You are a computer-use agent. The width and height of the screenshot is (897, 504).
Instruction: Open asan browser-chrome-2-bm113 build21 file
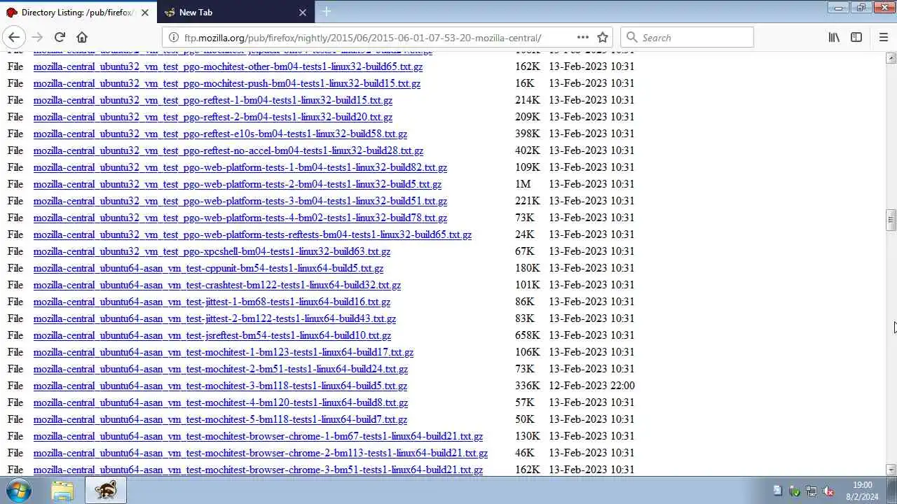[x=260, y=453]
